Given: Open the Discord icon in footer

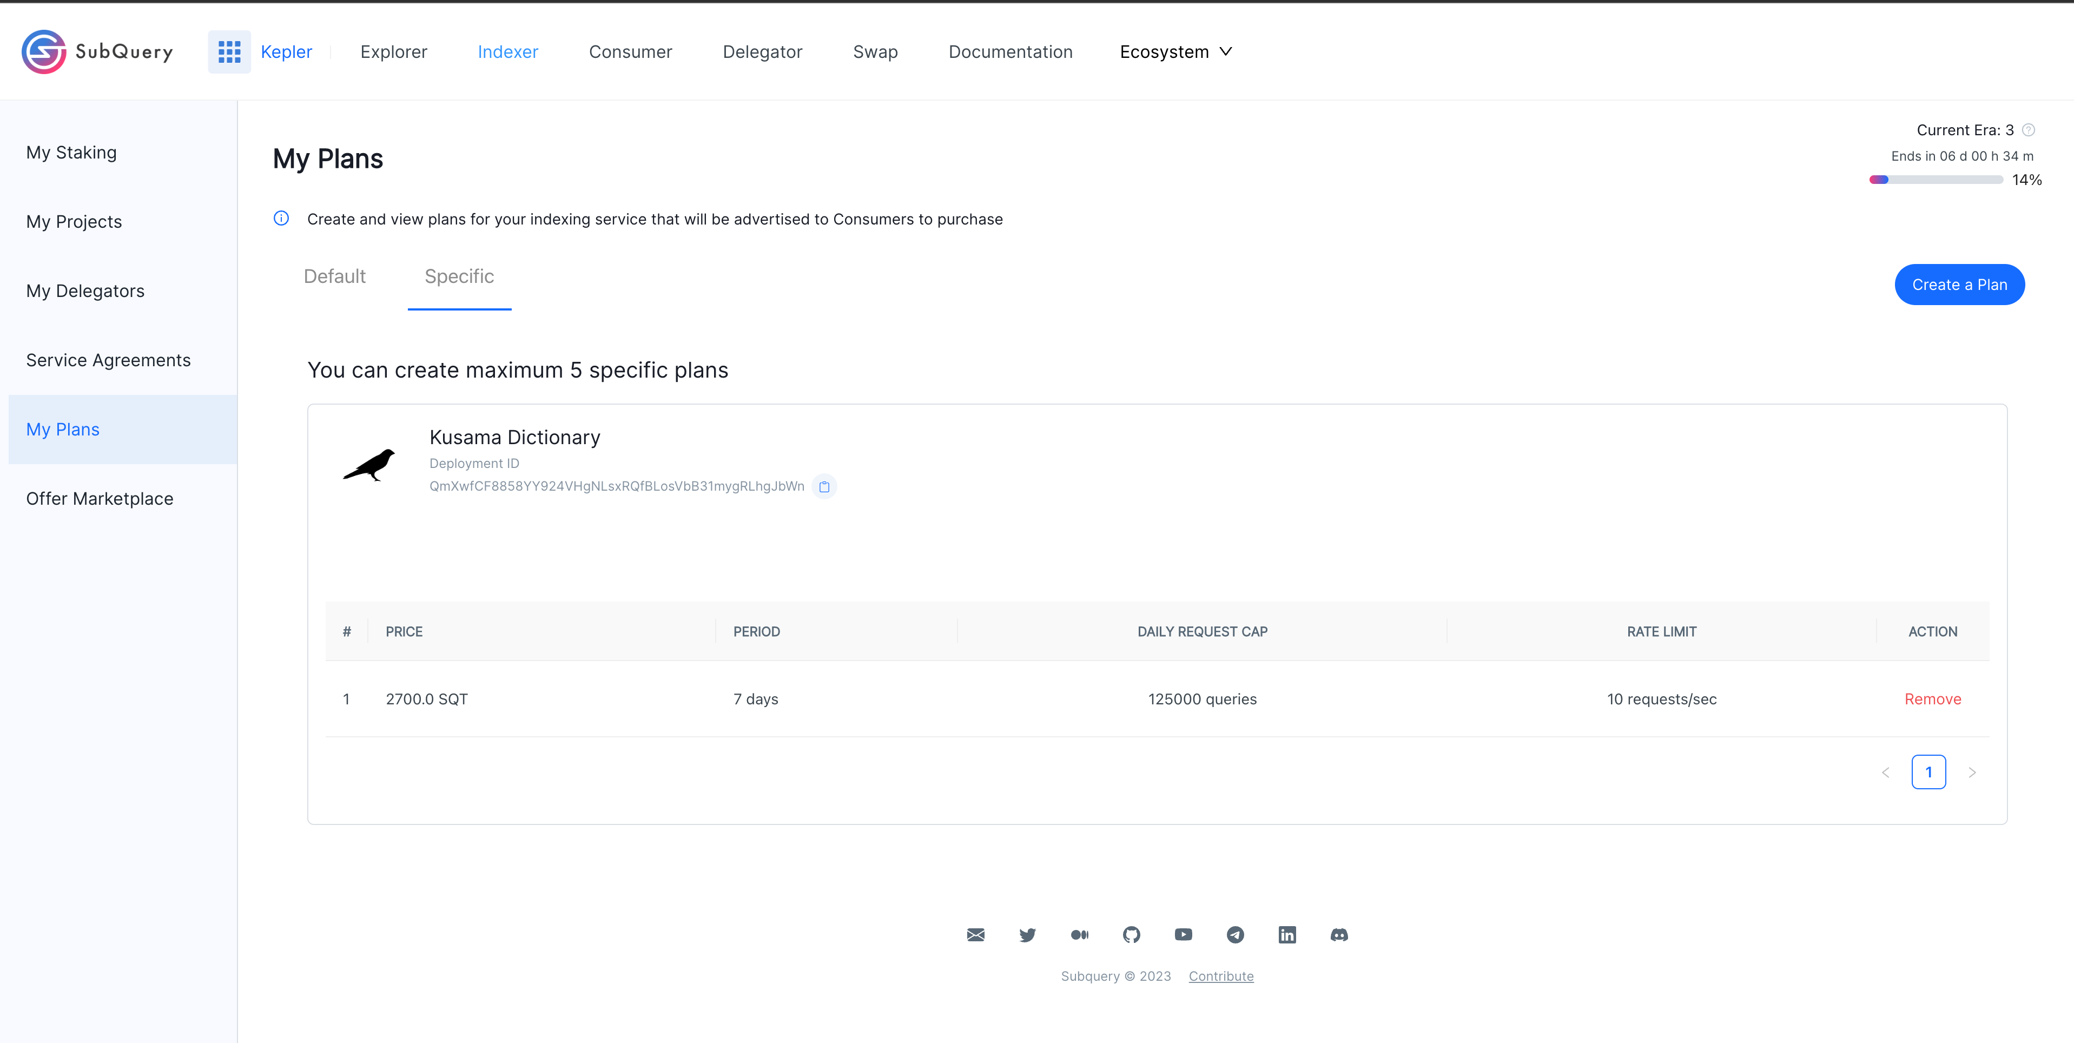Looking at the screenshot, I should pos(1339,934).
